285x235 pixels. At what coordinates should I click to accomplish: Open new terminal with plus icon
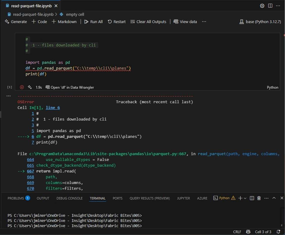[x=240, y=198]
